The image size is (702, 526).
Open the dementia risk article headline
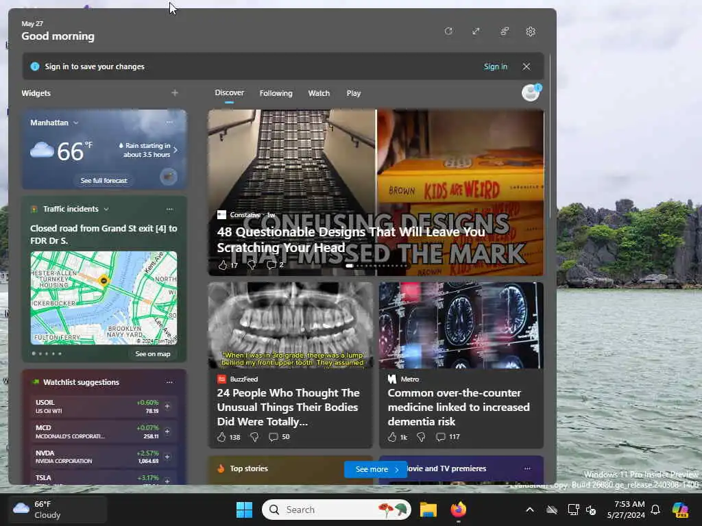click(459, 407)
